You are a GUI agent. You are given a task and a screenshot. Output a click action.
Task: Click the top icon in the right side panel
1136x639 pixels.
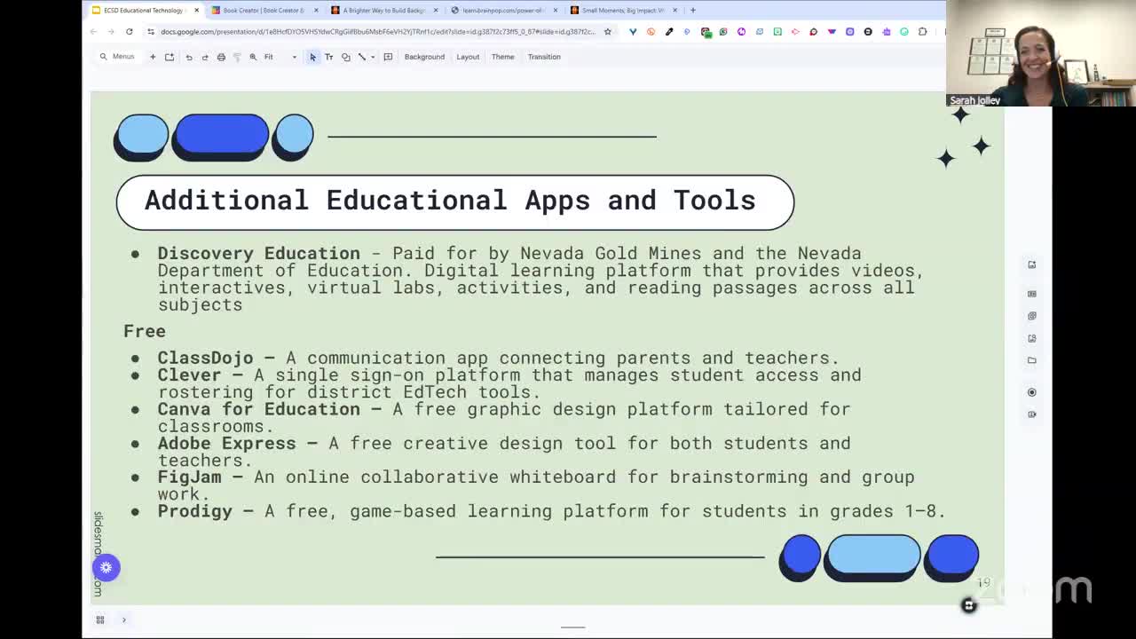[1031, 264]
